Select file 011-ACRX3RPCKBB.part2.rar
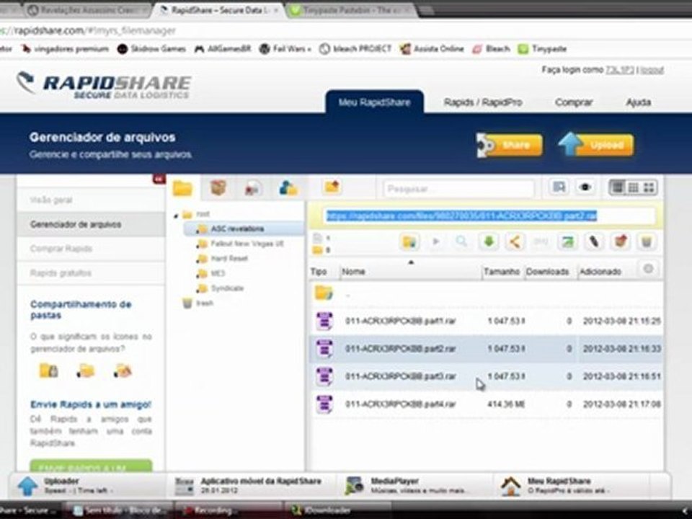The height and width of the screenshot is (519, 692). (486, 349)
